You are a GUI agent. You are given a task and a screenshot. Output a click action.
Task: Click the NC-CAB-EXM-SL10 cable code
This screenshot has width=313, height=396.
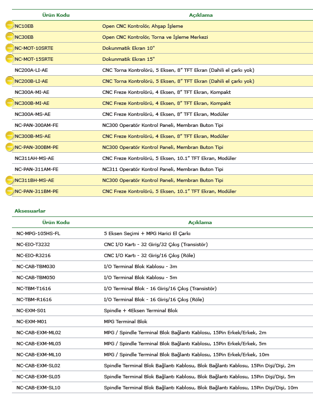(38, 388)
